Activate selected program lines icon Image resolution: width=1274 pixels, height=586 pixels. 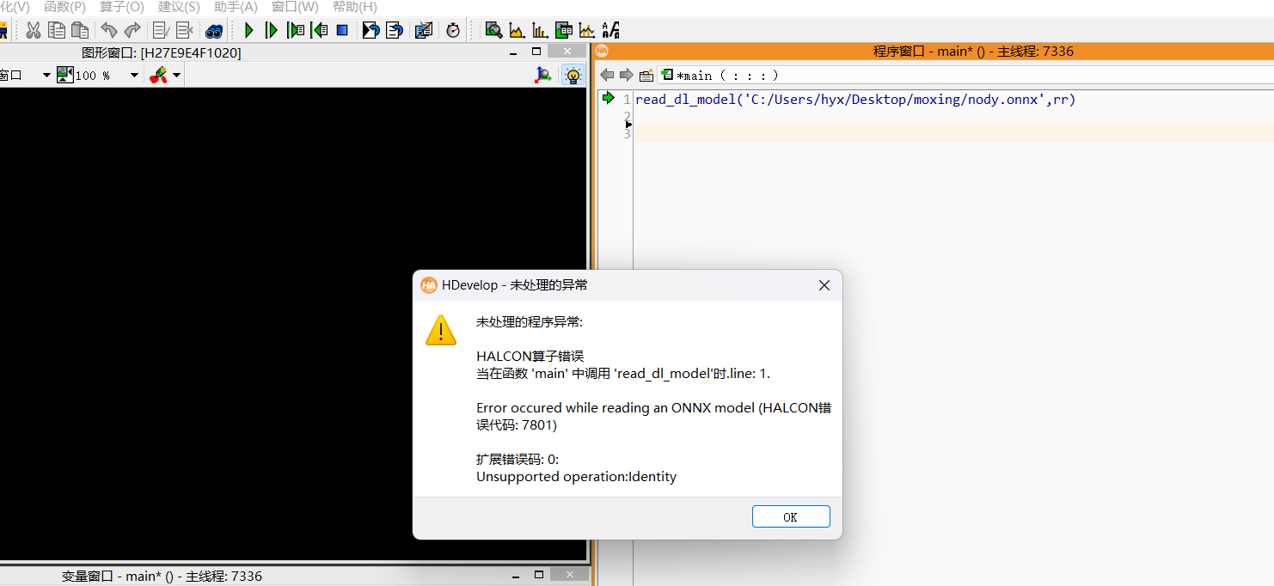[x=161, y=30]
